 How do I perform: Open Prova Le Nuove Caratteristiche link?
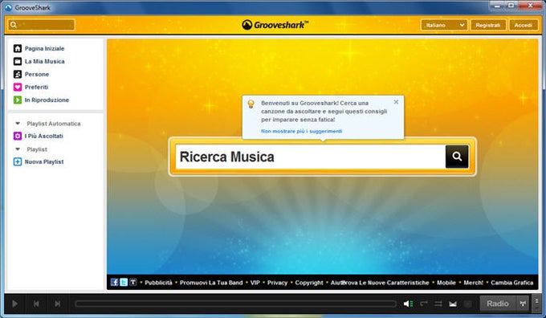386,283
